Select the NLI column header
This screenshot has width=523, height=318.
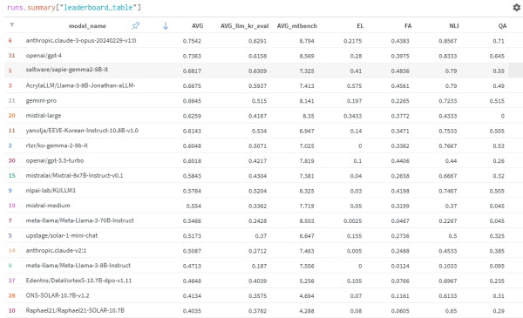[453, 25]
